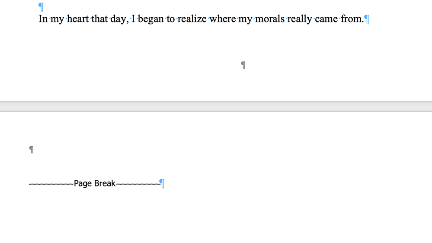Click the blue paragraph mark above the word "In"
432x243 pixels.
pyautogui.click(x=41, y=7)
